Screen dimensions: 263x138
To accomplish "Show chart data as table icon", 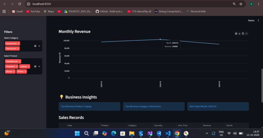I will click(x=236, y=33).
